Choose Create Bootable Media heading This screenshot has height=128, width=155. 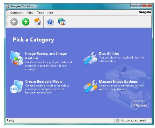pos(44,82)
